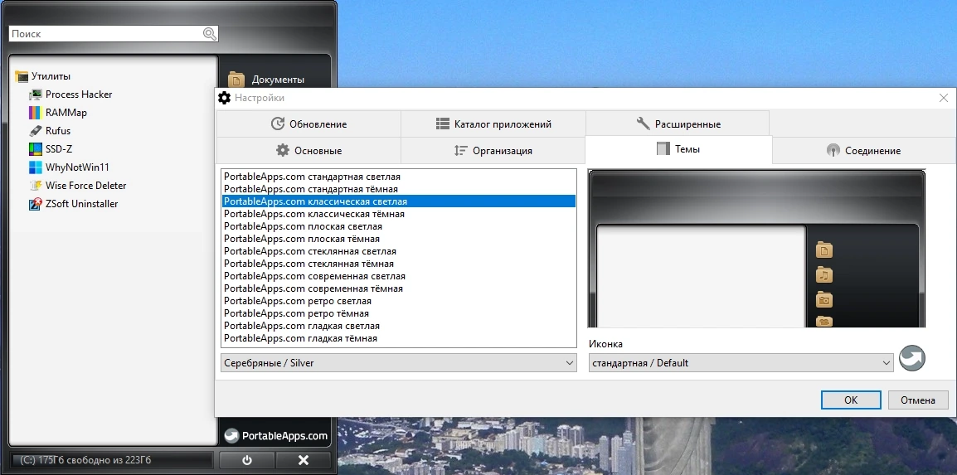Click the Утилиты folder icon

tap(22, 76)
